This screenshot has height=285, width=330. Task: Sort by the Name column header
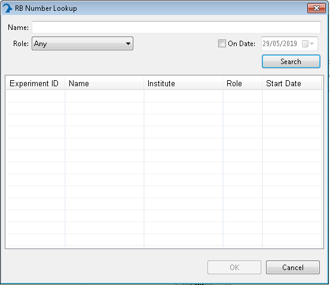click(105, 83)
